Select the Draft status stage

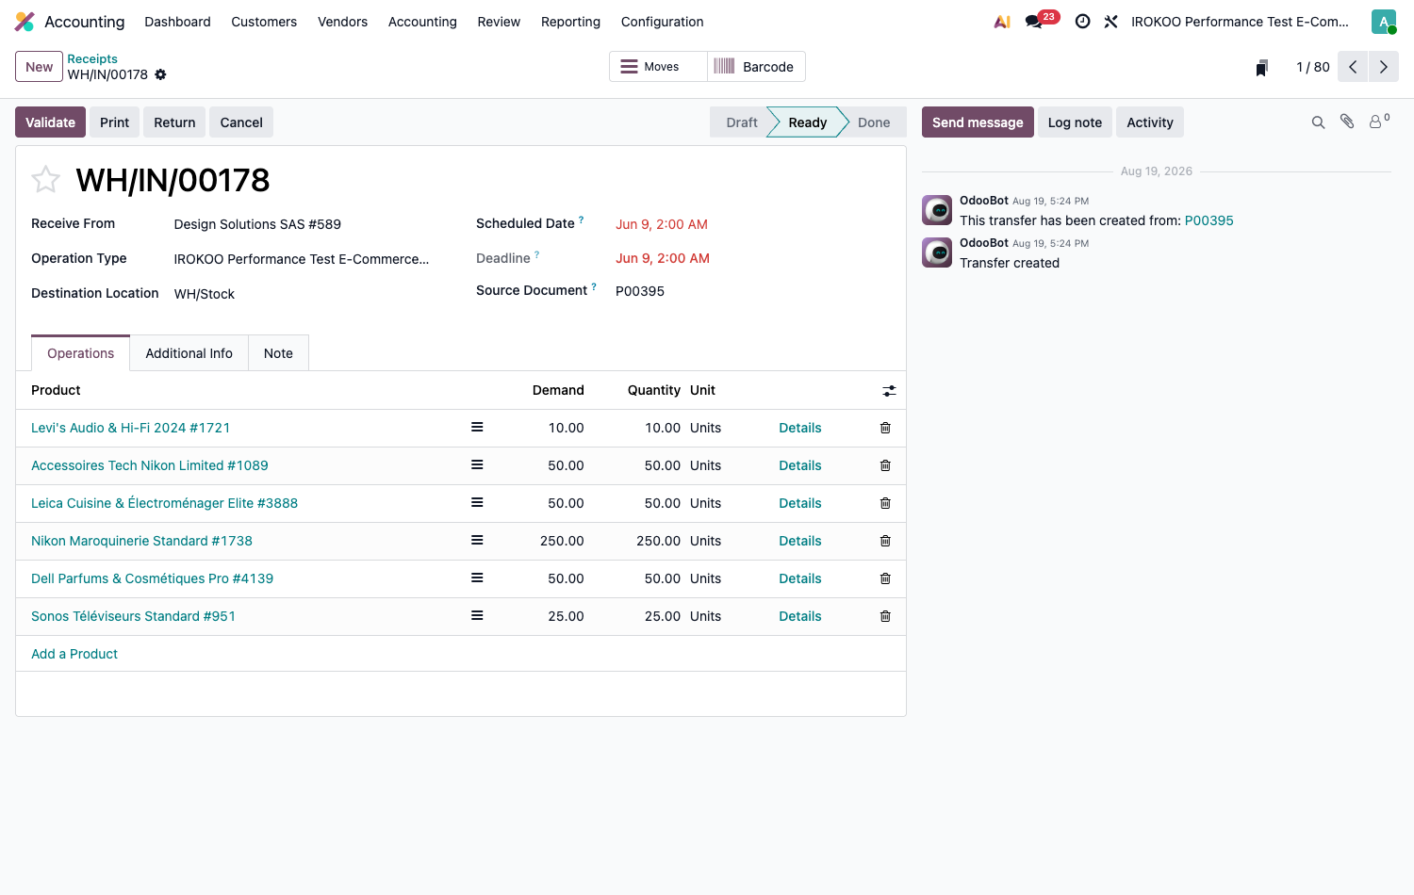pos(741,122)
